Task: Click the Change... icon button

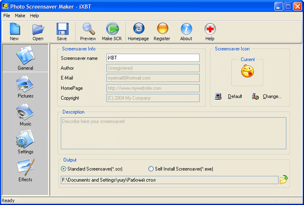Action: coord(267,96)
